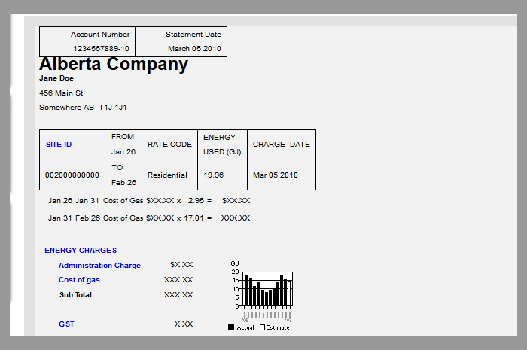Select the site ID value 002000000000

[x=72, y=175]
